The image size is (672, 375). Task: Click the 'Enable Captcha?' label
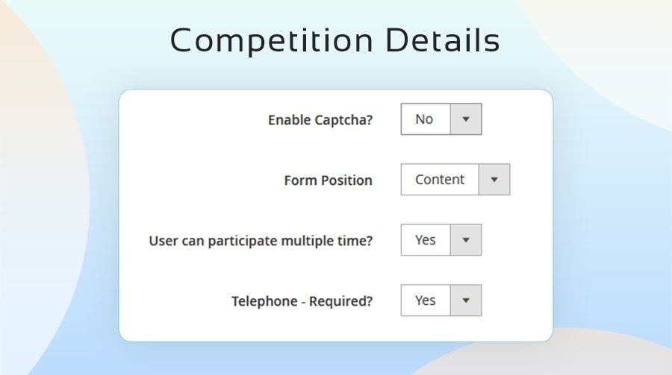(x=320, y=120)
